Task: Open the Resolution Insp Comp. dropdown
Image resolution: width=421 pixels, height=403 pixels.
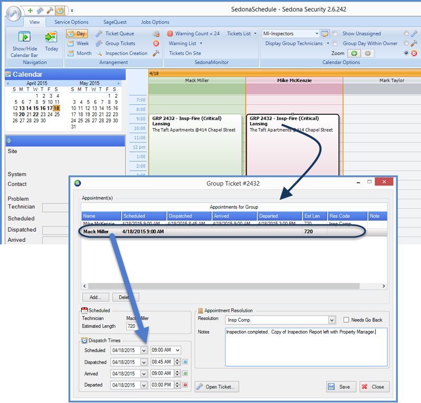Action: 332,320
